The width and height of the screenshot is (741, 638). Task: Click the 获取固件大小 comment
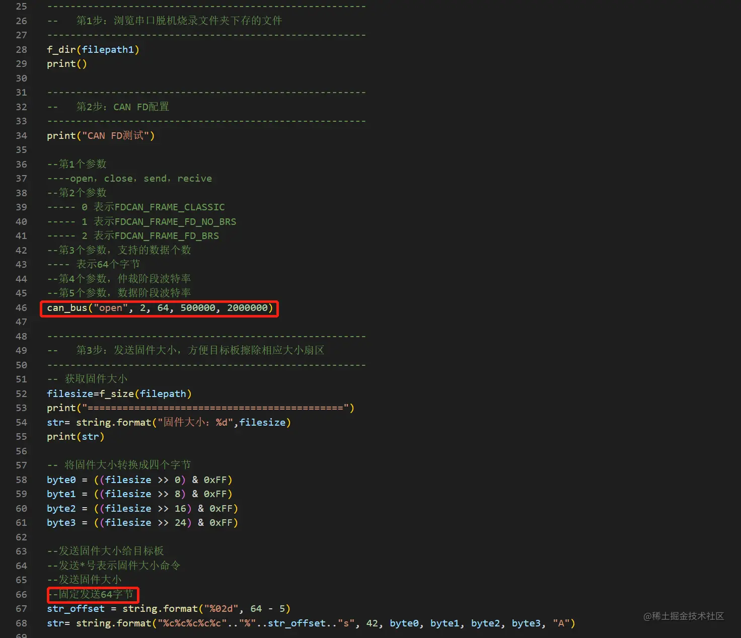87,379
